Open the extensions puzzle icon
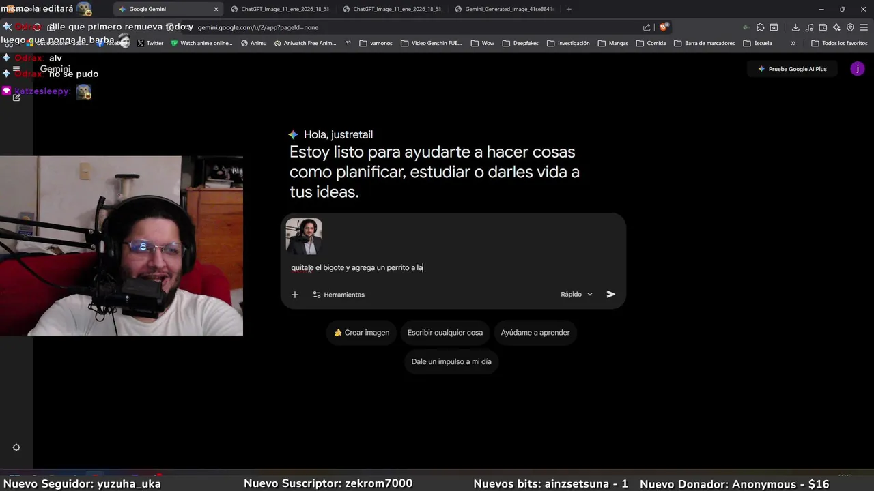 click(760, 27)
